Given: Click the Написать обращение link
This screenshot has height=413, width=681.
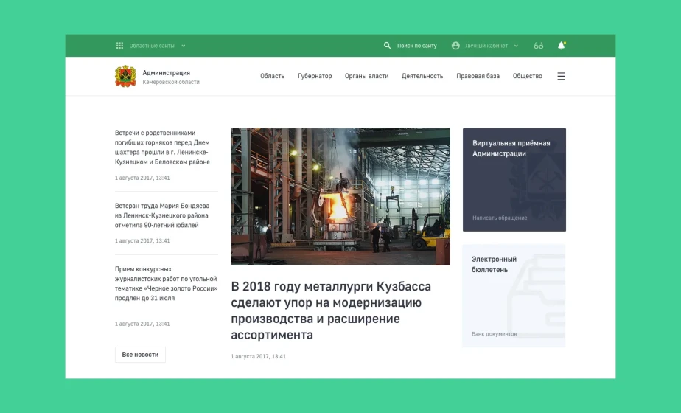Looking at the screenshot, I should [x=500, y=218].
